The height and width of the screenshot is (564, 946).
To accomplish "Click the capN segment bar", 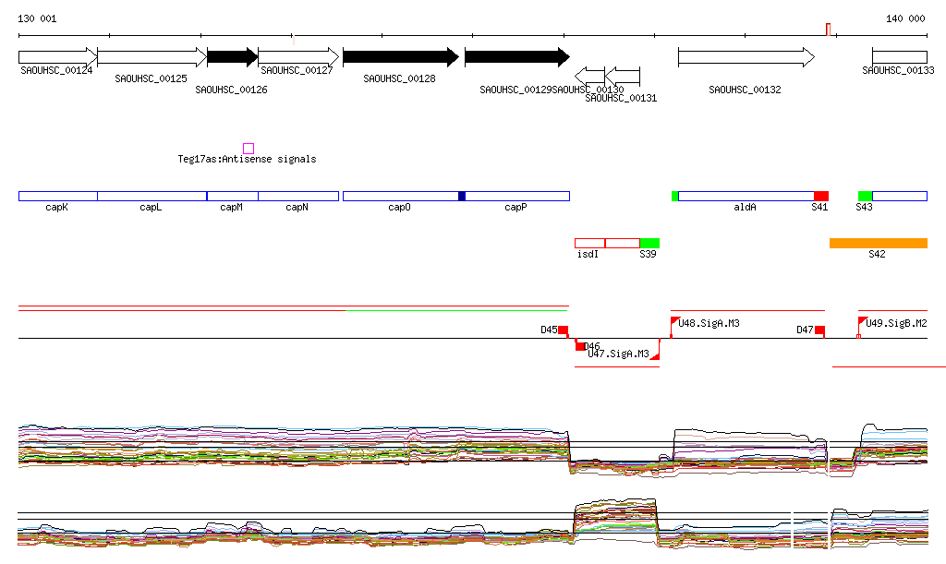I will tap(298, 196).
